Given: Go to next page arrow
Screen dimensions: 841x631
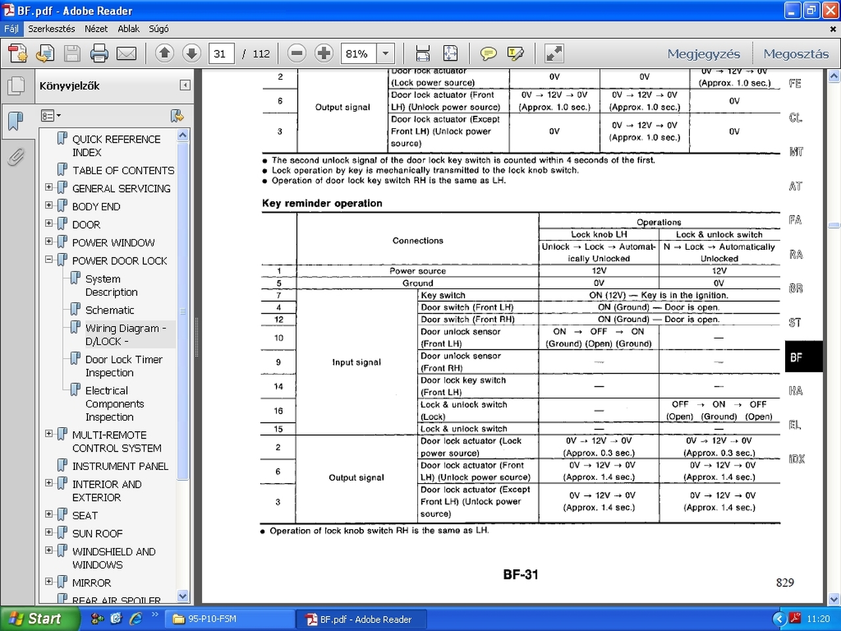Looking at the screenshot, I should click(191, 53).
